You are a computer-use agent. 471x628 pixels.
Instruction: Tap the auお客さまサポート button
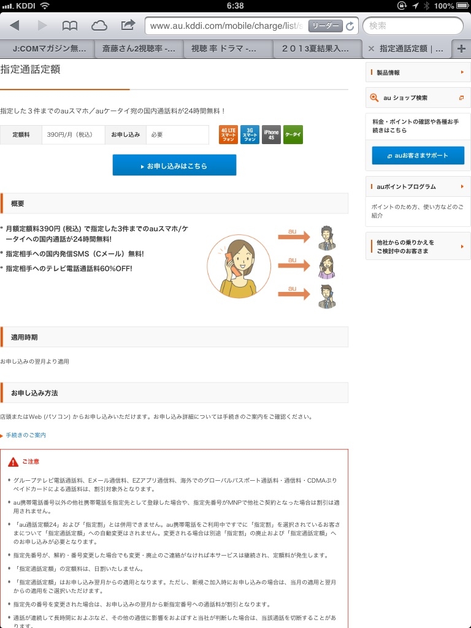click(418, 155)
